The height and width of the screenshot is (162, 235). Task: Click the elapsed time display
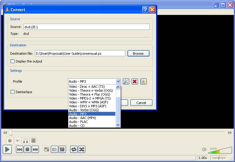219,158
